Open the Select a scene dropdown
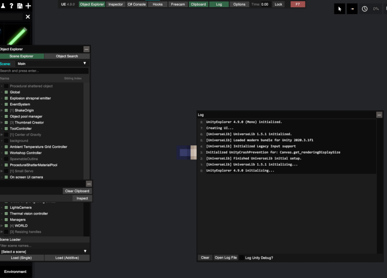The image size is (387, 278). point(44,252)
